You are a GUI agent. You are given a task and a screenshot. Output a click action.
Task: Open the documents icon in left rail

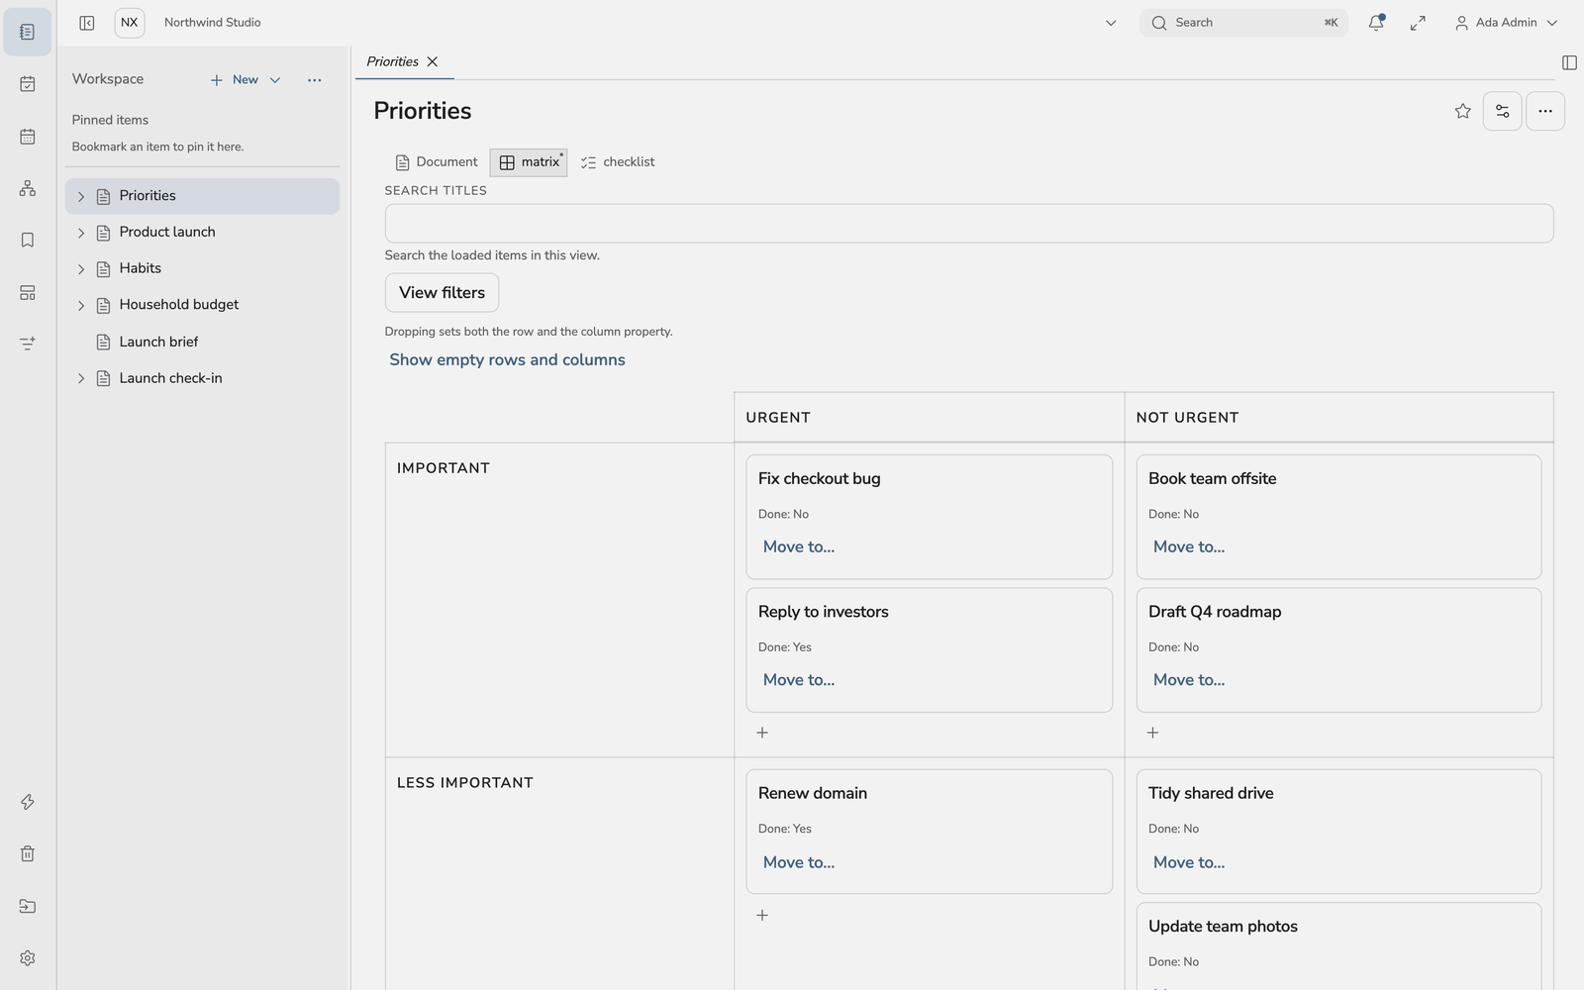pyautogui.click(x=28, y=33)
